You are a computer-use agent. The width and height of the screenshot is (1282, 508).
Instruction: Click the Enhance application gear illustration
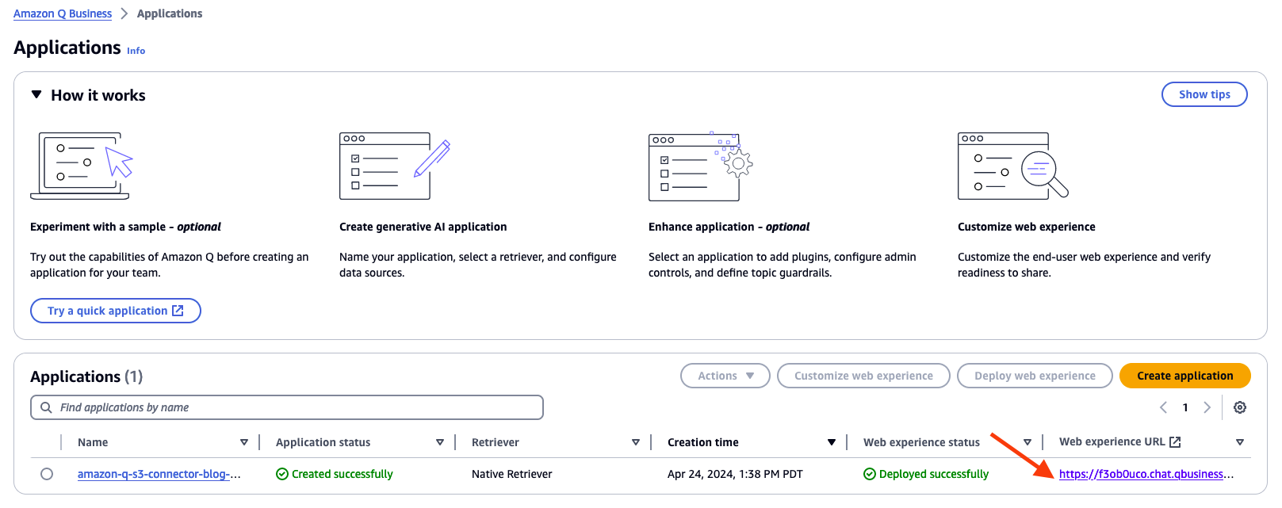tap(701, 166)
